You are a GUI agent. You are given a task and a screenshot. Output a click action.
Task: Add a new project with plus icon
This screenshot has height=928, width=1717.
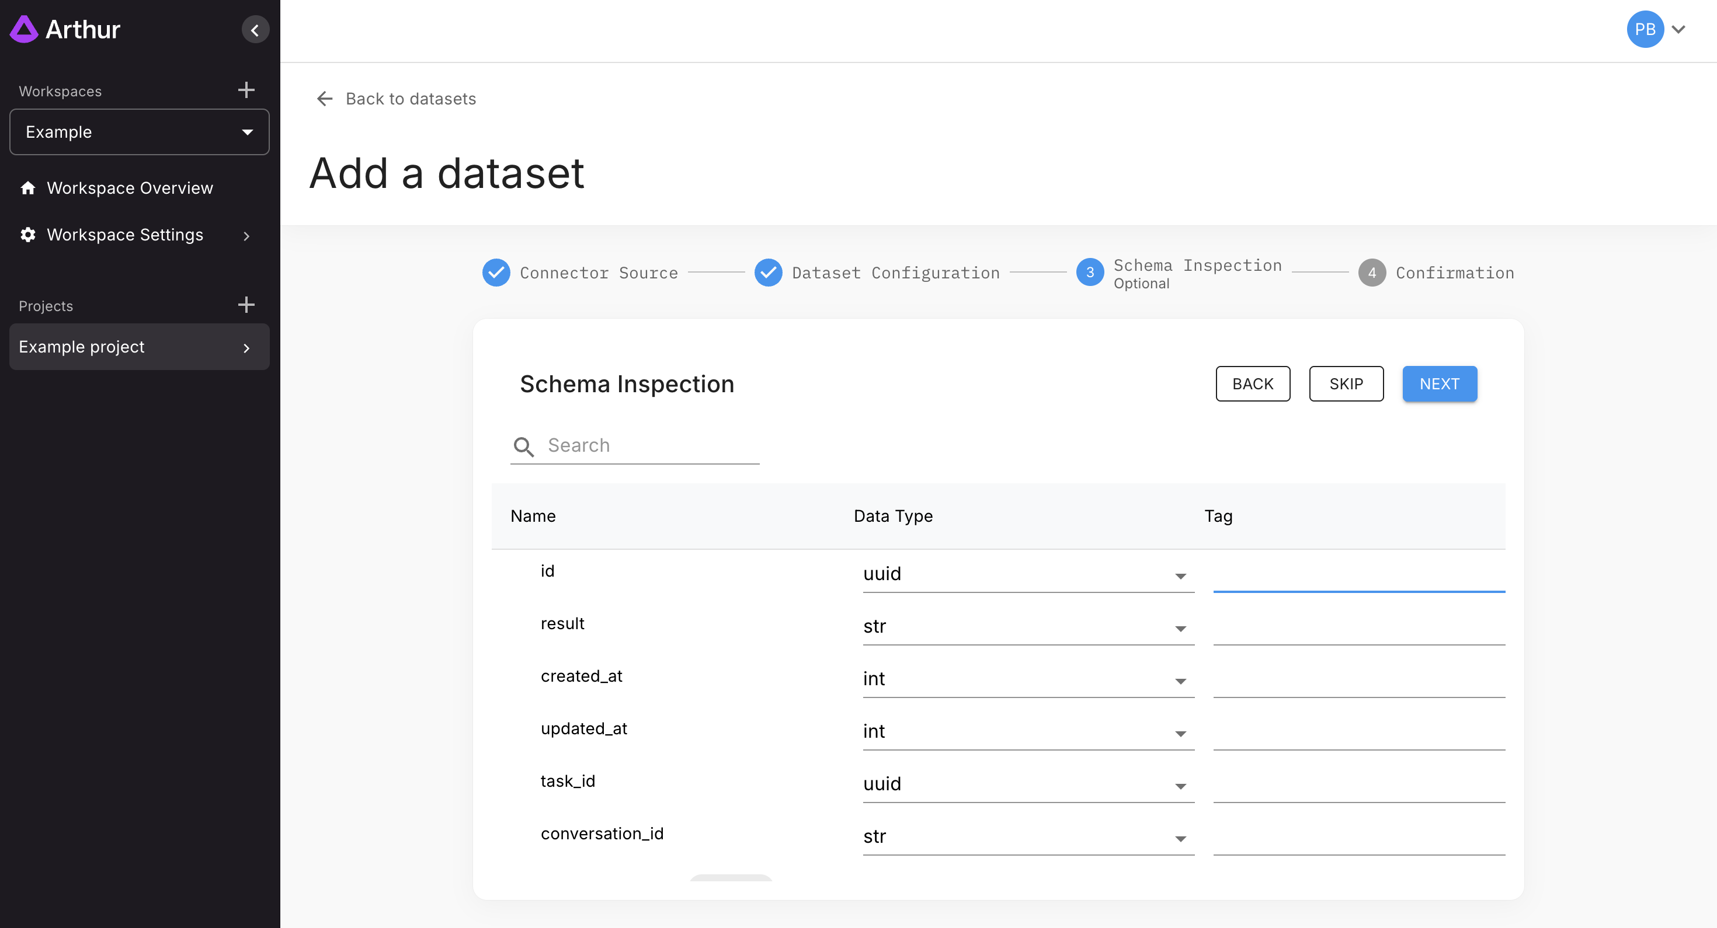pyautogui.click(x=246, y=305)
